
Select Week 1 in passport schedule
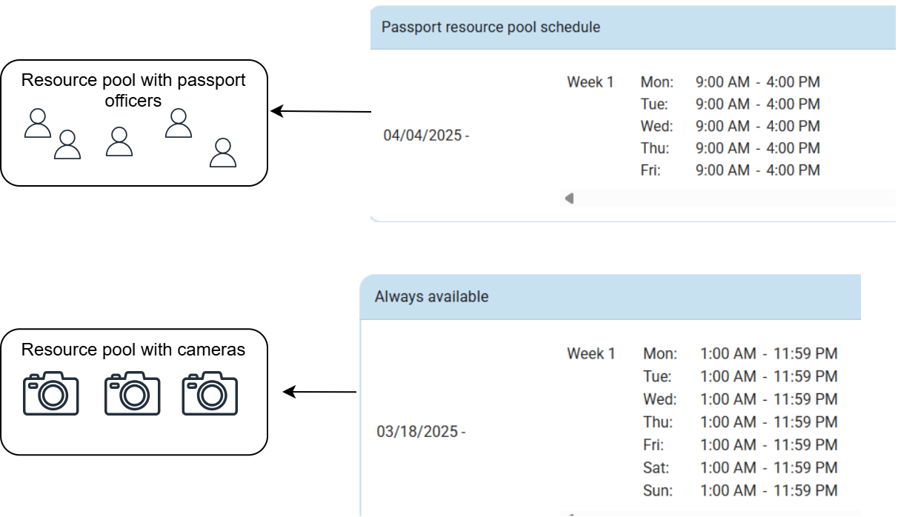pyautogui.click(x=591, y=82)
